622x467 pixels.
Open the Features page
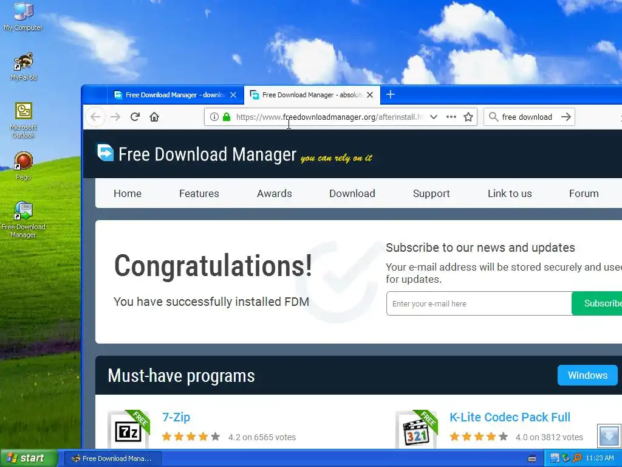[199, 193]
